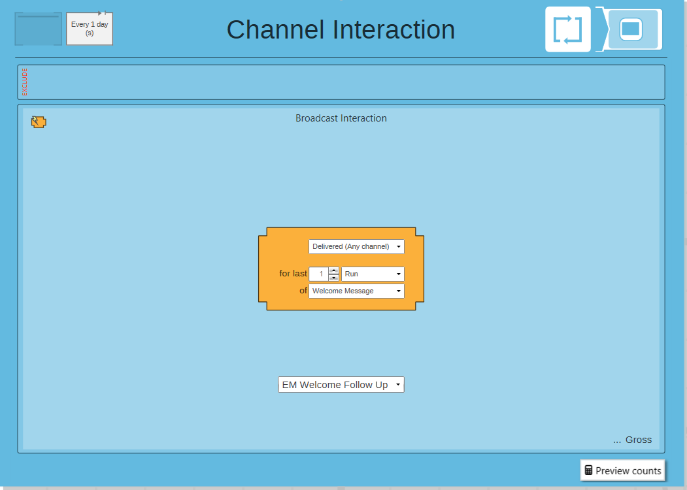This screenshot has width=687, height=490.
Task: Click the Preview counts button
Action: [x=622, y=471]
